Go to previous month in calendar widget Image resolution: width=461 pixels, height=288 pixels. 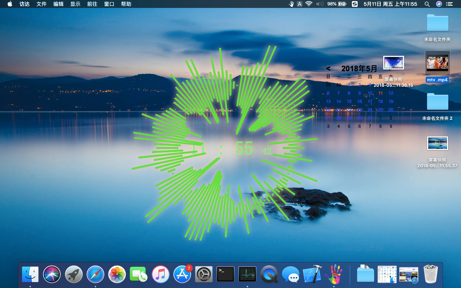(328, 68)
